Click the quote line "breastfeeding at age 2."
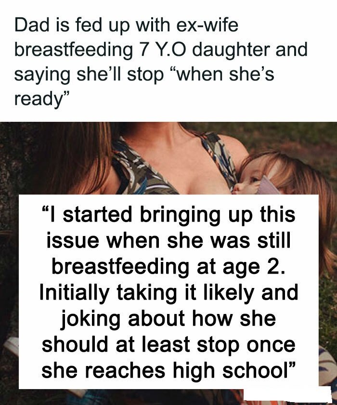The height and width of the screenshot is (405, 337). point(169,267)
